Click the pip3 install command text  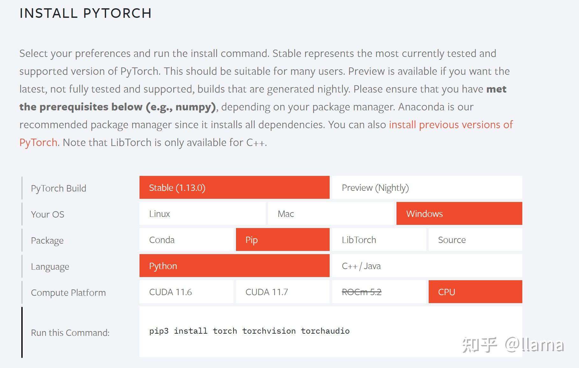[249, 331]
